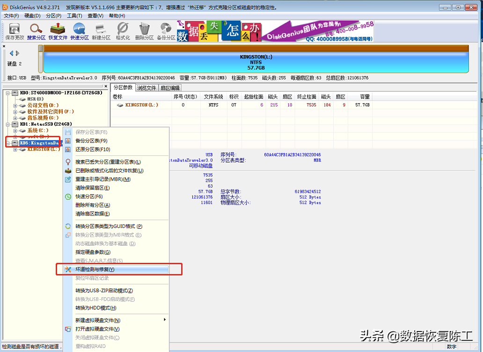
Task: Click the wrench icon beside 坏道检测与修复
Action: (x=68, y=269)
